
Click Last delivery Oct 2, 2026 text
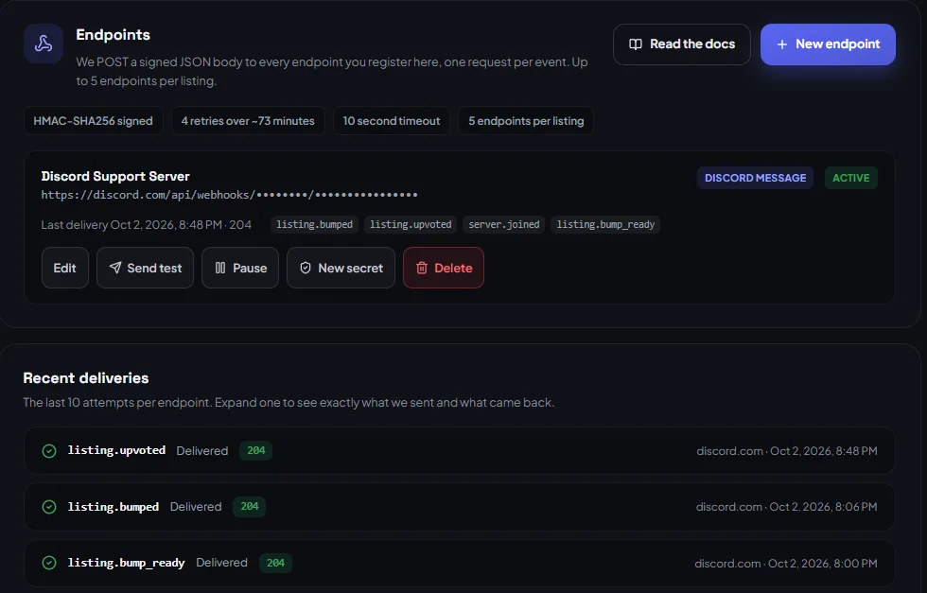[146, 225]
